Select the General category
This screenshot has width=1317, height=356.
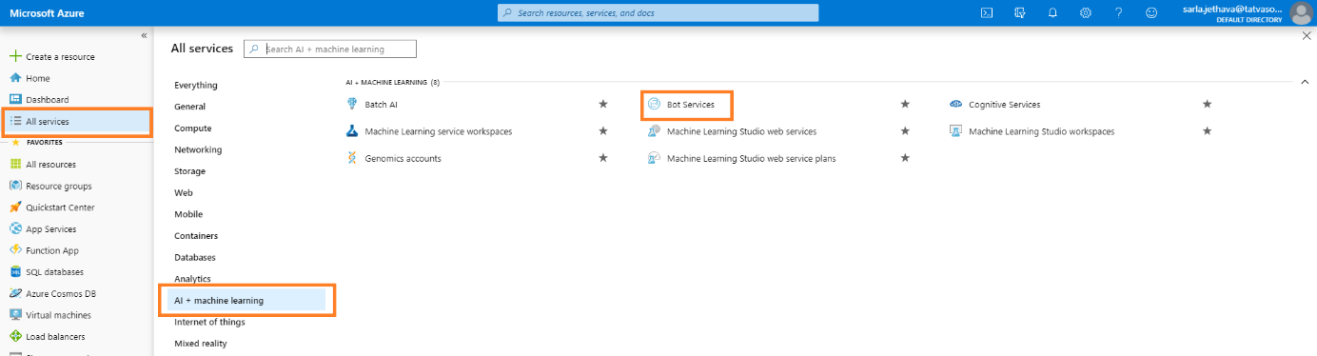tap(189, 107)
